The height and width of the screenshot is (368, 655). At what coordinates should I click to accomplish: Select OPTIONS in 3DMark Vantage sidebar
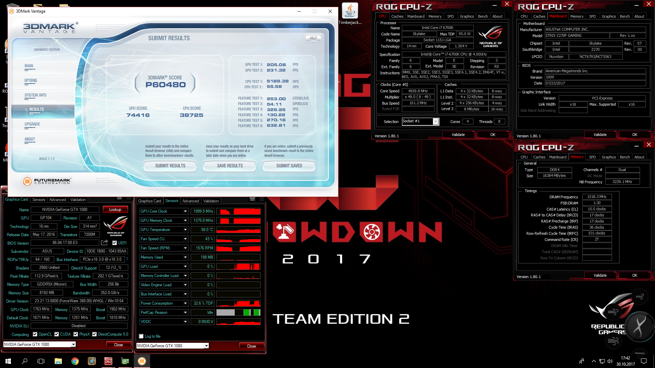pos(31,81)
